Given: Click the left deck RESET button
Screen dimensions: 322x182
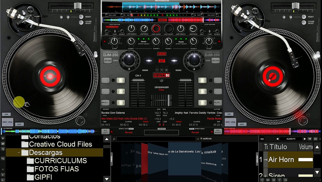Looking at the screenshot, I should (x=81, y=17).
